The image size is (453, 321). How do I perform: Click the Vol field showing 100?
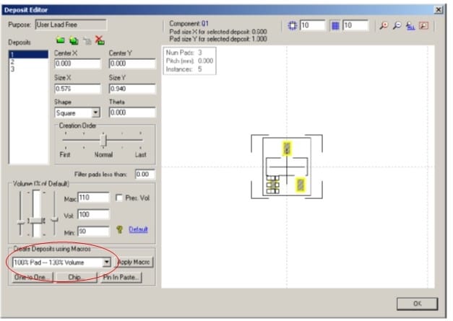pyautogui.click(x=94, y=214)
